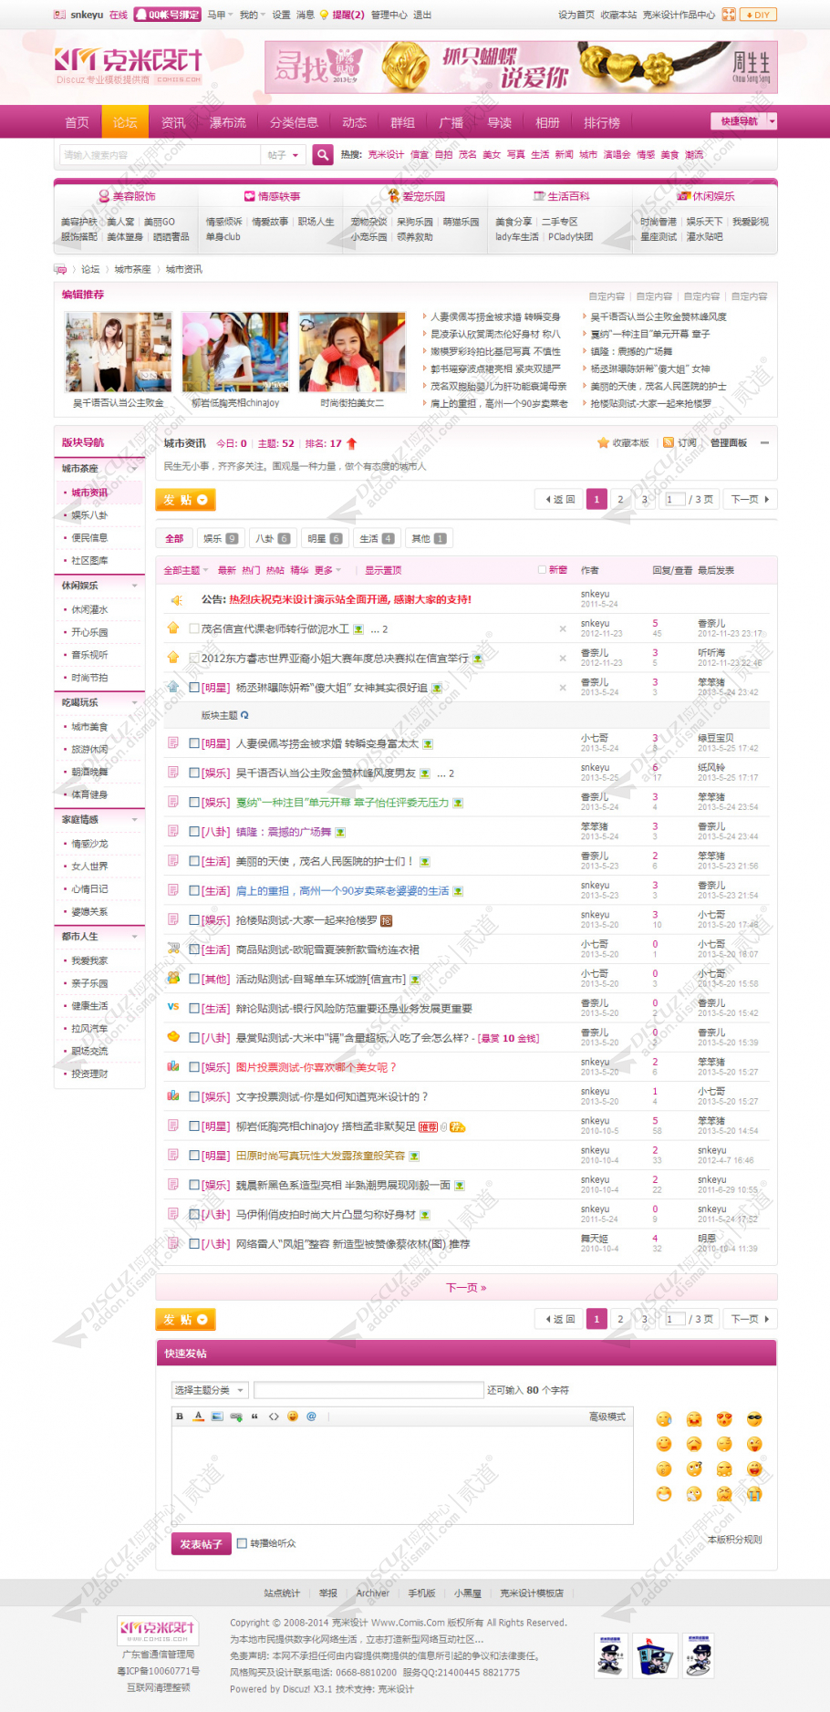Click the 管理面板 link
This screenshot has width=830, height=1712.
coord(729,443)
